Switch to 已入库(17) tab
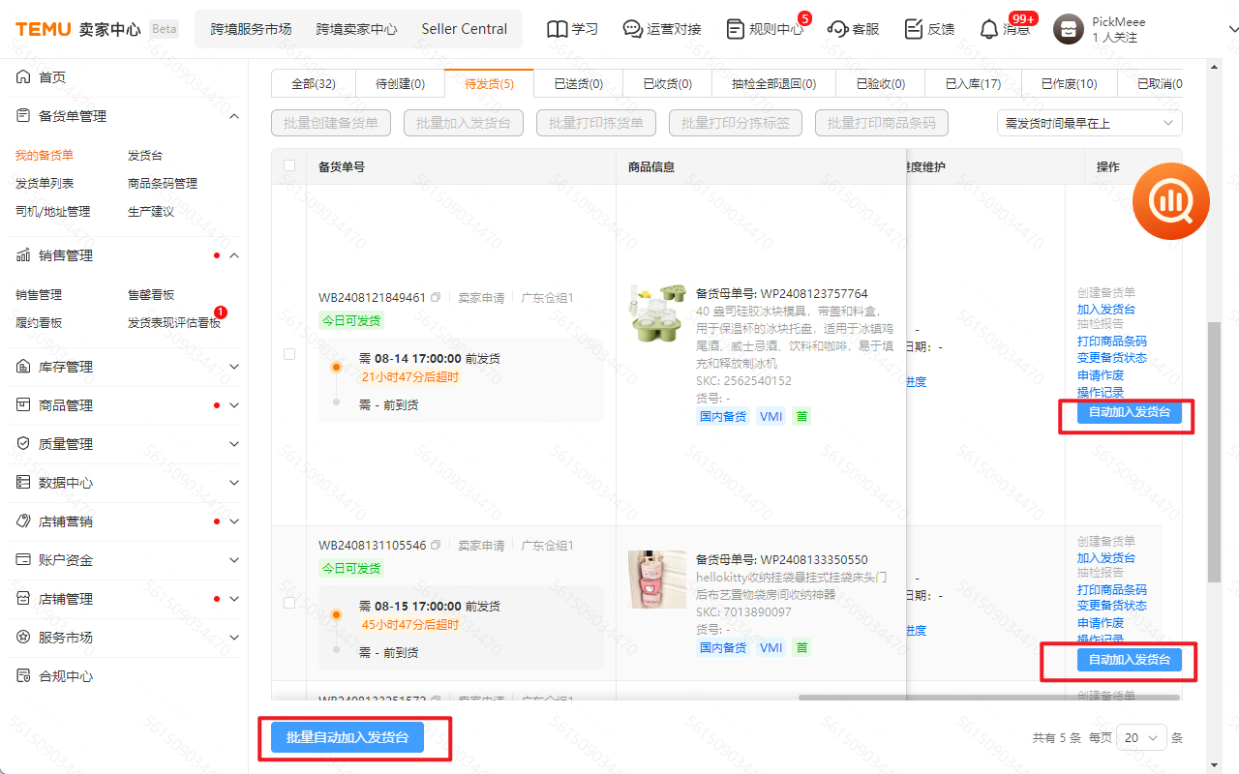Screen dimensions: 1239x774 point(973,84)
